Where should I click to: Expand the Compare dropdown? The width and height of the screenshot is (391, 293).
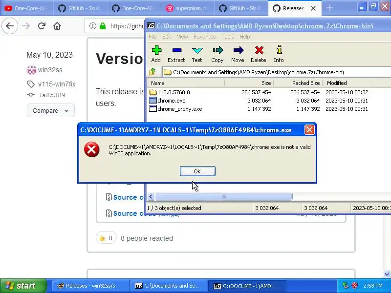[x=51, y=110]
